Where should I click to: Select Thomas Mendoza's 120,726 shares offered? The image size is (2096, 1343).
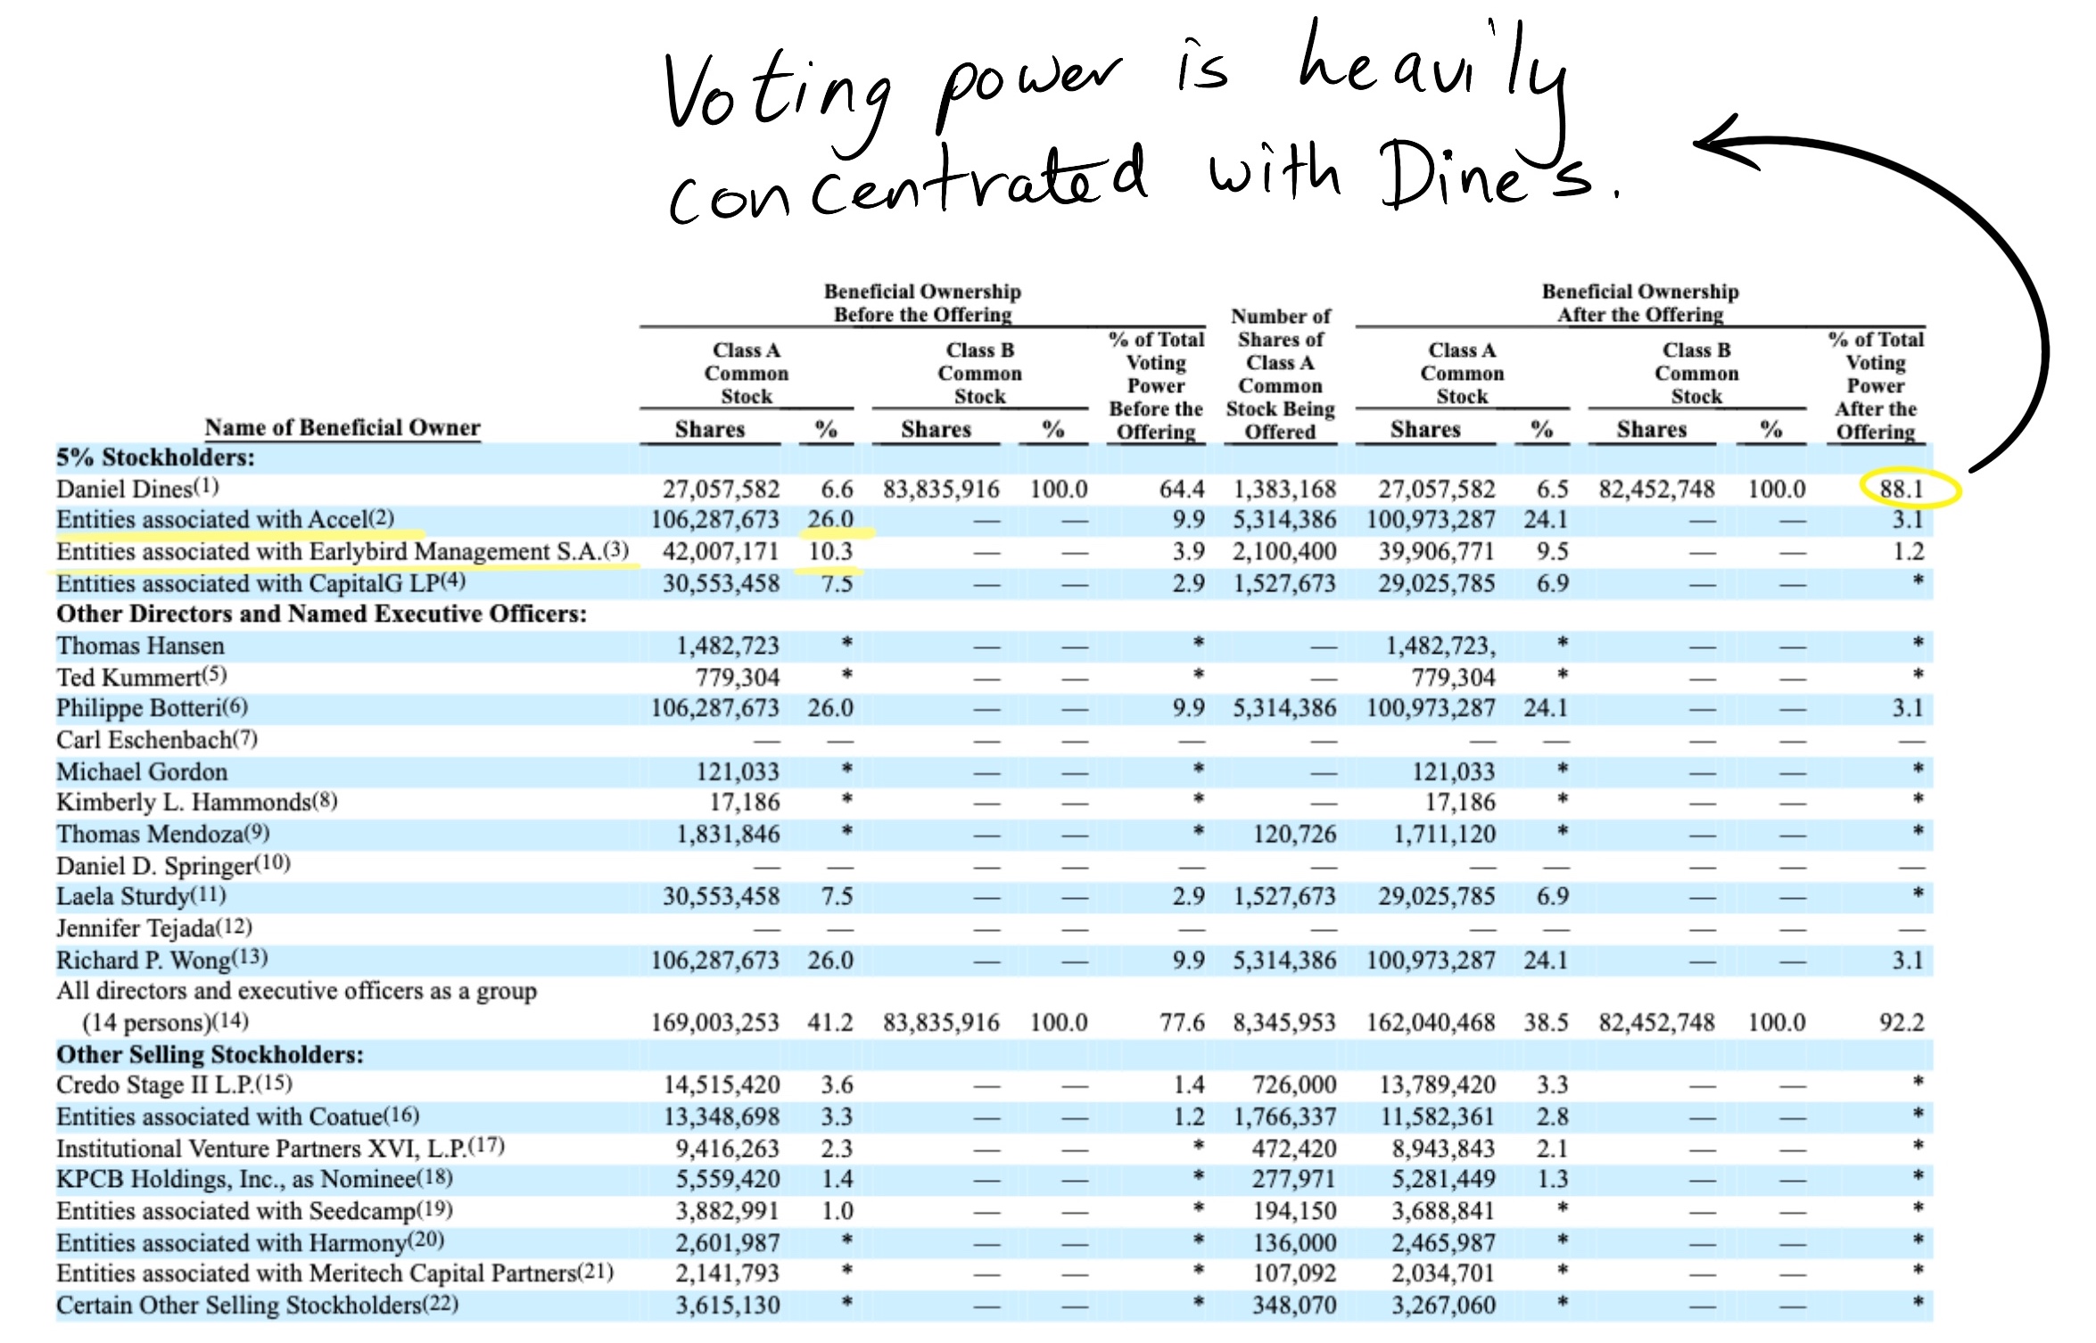1294,834
